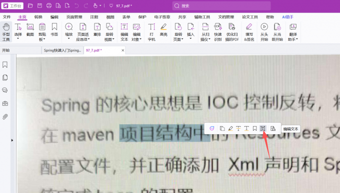Open the attachments paperclip panel in the left sidebar

coord(5,117)
